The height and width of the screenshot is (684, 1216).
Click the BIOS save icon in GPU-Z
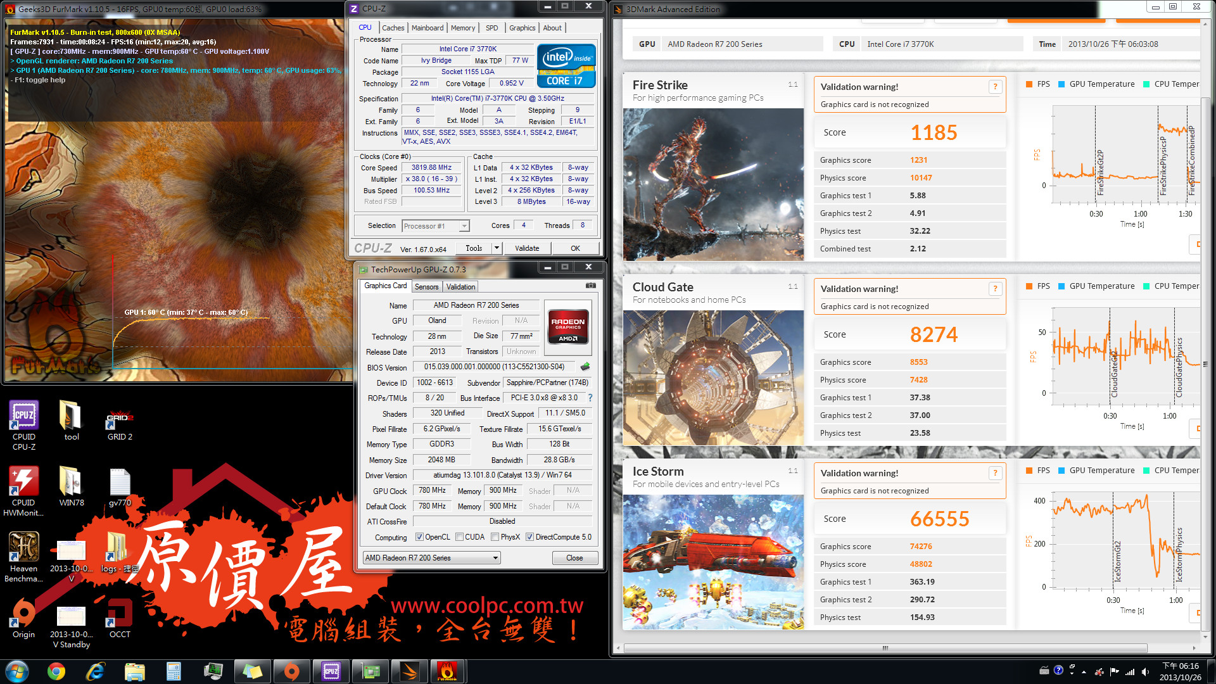tap(585, 367)
